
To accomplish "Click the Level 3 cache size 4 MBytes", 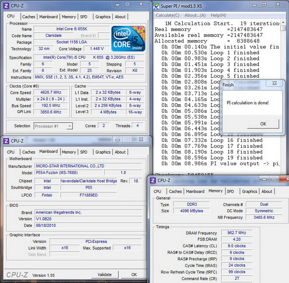I will (x=108, y=112).
